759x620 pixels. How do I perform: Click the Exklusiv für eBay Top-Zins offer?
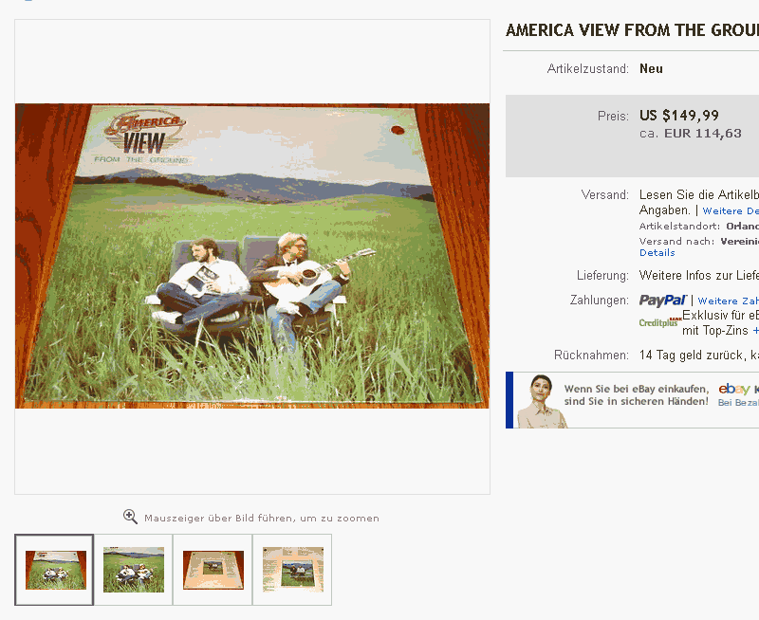pyautogui.click(x=720, y=323)
